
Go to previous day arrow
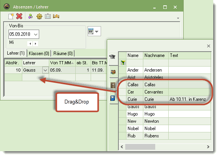[30, 43]
